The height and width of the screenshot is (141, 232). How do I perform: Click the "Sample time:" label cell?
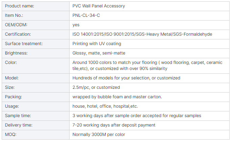tap(18, 115)
